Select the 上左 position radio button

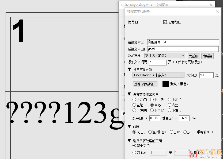click(134, 100)
